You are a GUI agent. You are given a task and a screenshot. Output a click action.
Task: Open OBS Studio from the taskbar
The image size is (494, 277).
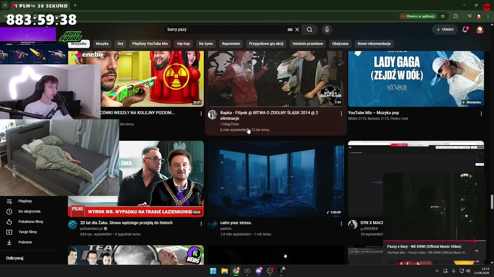coord(270,271)
